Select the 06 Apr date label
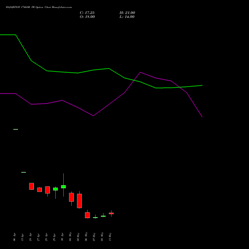Viewport: 249px width, 249px height. click(14, 237)
